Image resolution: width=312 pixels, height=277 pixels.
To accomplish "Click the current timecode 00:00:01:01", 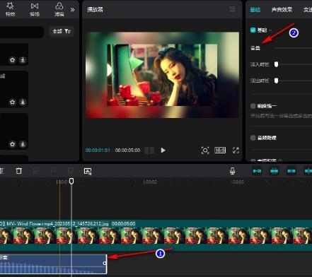I will [98, 151].
